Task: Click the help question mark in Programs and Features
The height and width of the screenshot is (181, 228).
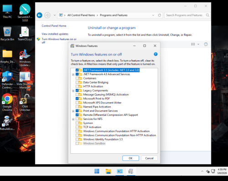Action: (206, 44)
